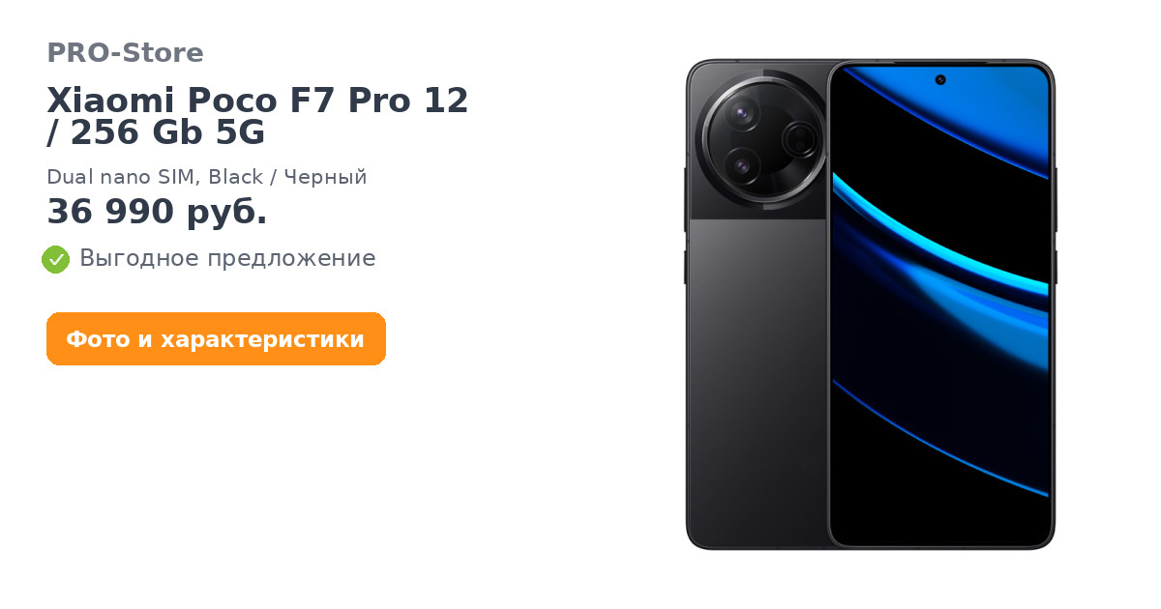The width and height of the screenshot is (1161, 609).
Task: Click the Dual nano SIM, Black description
Action: [207, 178]
